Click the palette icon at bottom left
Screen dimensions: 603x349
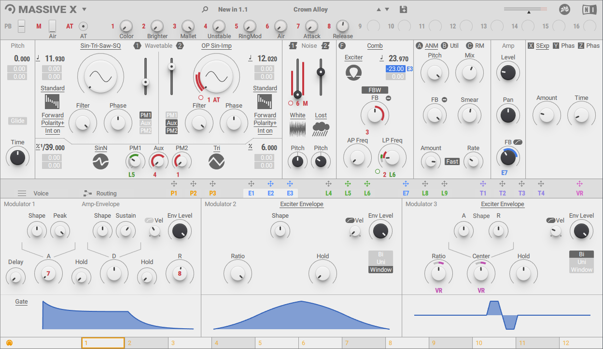coord(9,343)
